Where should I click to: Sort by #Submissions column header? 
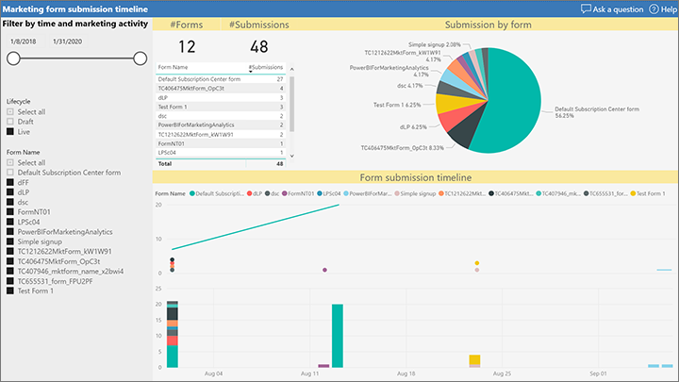tap(266, 67)
